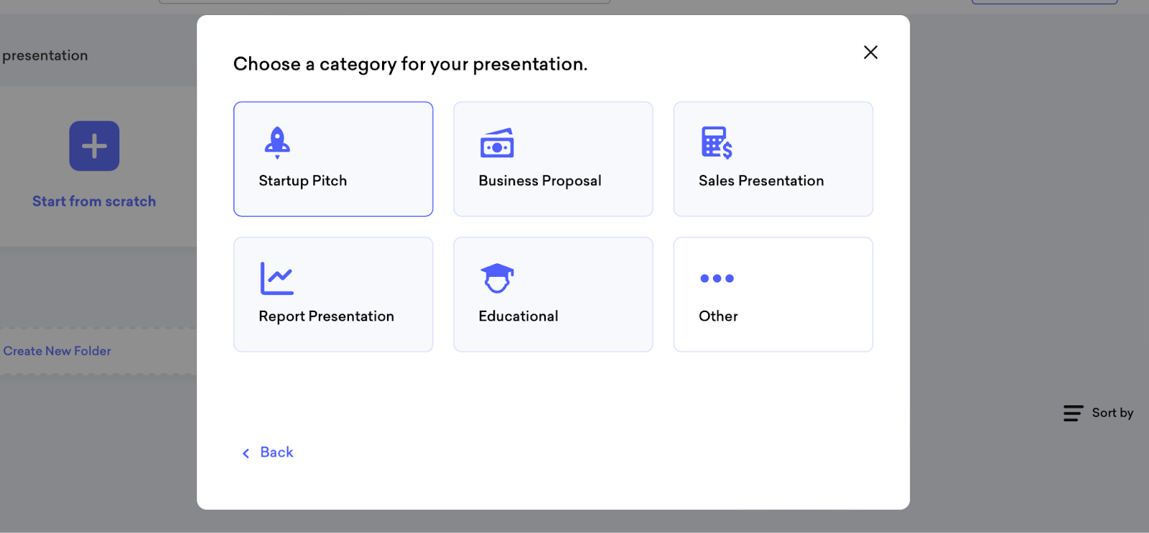Pick the Sales Presentation label
Viewport: 1149px width, 533px height.
[761, 181]
